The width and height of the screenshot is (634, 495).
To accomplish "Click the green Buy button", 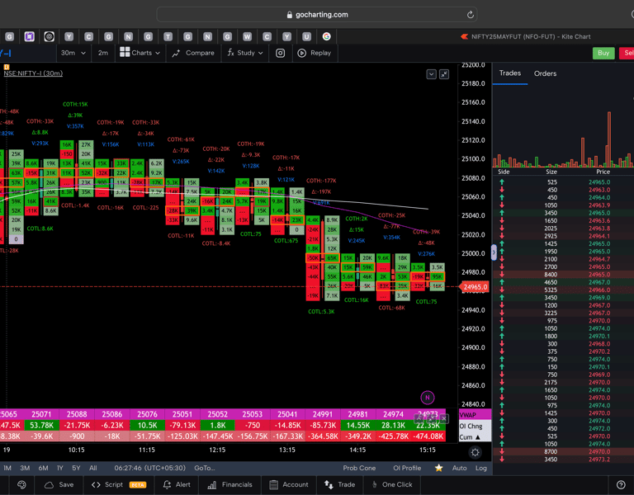I will 603,53.
